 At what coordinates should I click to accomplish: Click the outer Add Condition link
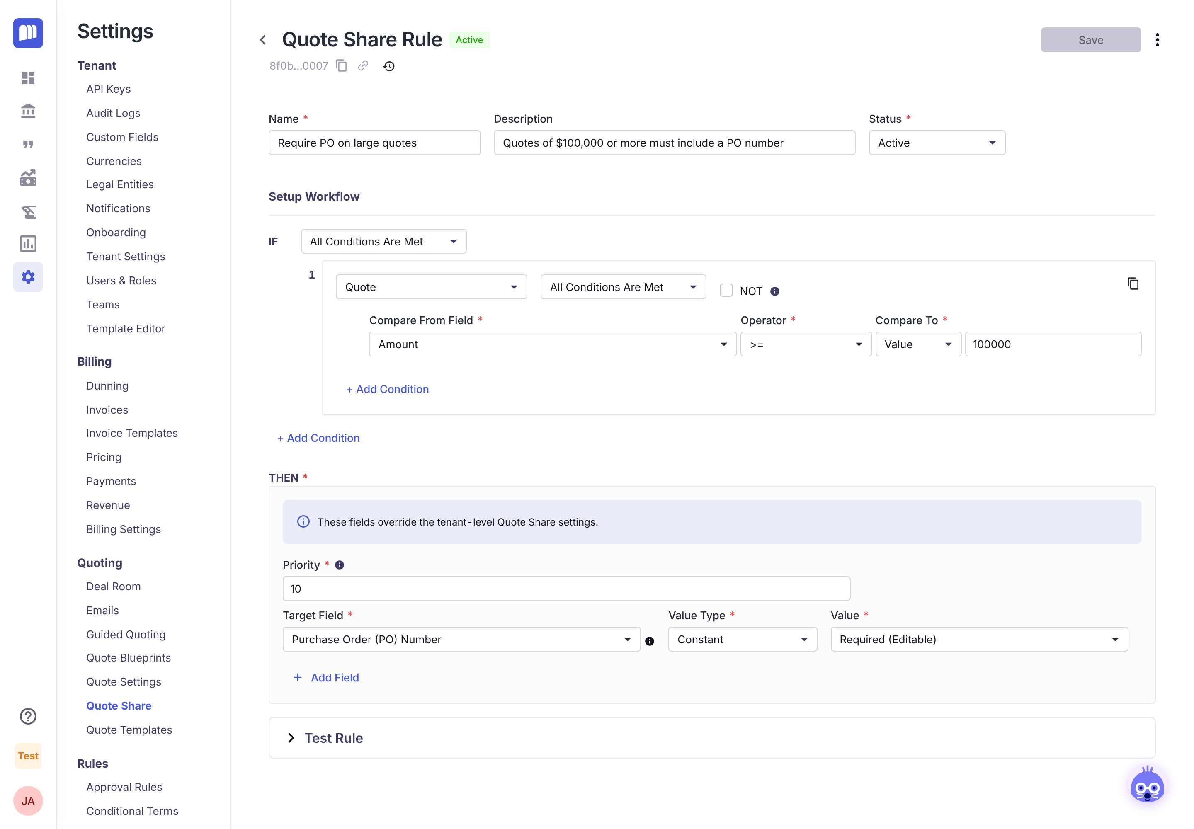pos(318,438)
